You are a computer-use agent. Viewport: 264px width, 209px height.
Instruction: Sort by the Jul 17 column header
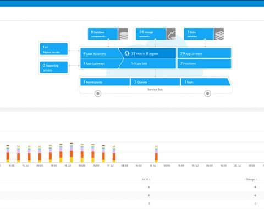(146, 179)
